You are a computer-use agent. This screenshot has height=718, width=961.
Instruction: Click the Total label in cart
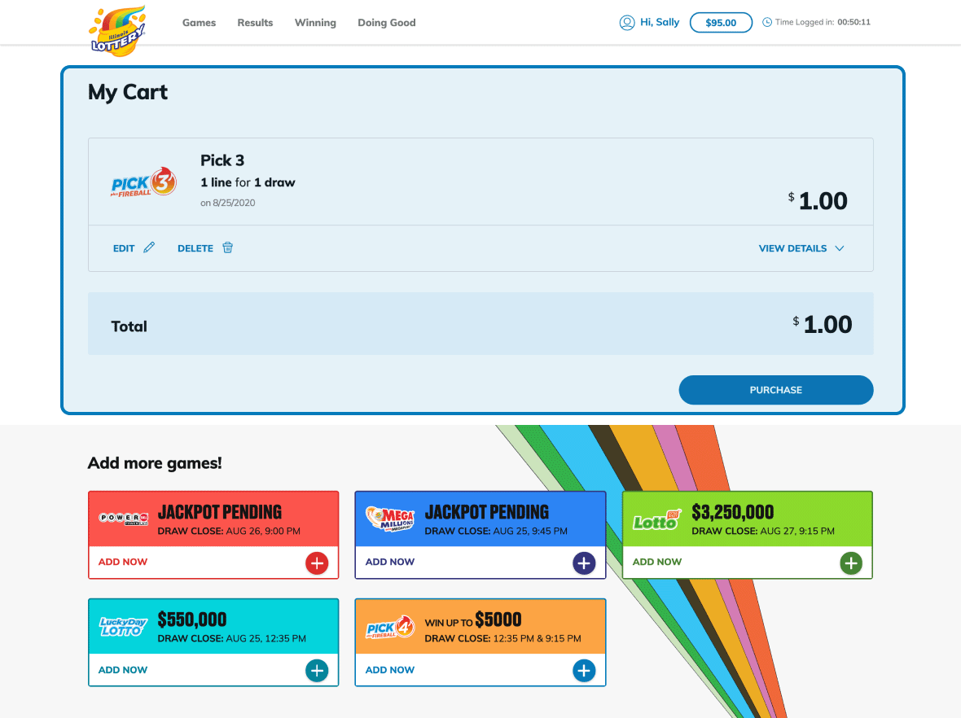tap(129, 326)
